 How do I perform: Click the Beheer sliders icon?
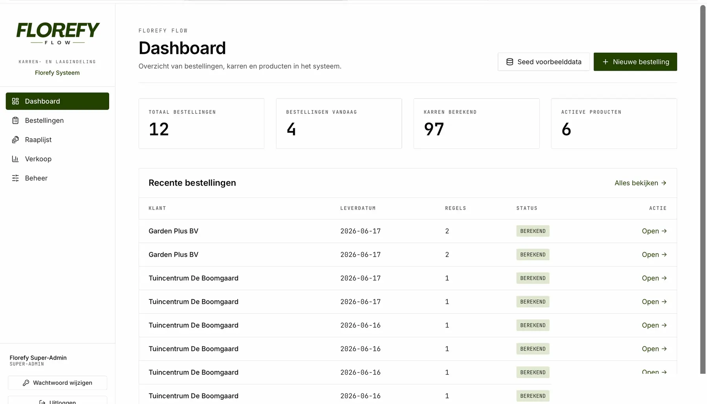(x=15, y=178)
